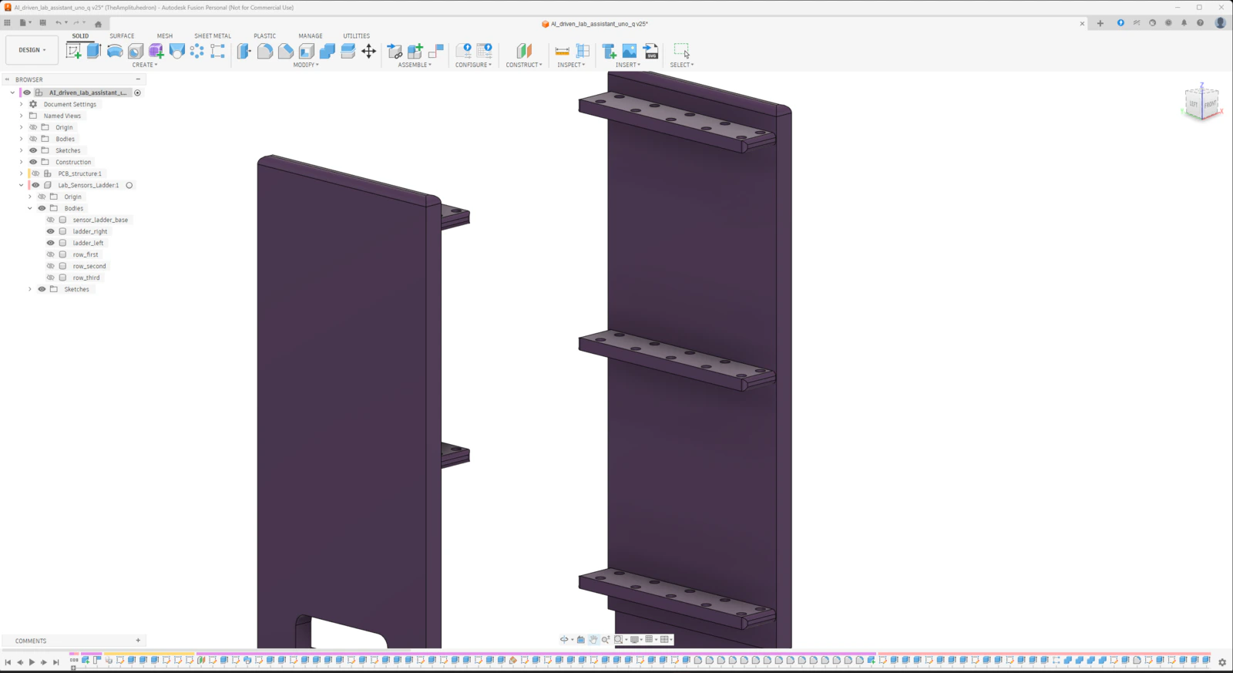
Task: Click the Joint tool icon
Action: click(x=436, y=51)
